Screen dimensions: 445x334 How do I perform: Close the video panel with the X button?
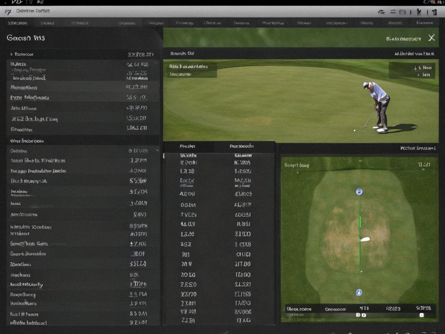tap(432, 38)
